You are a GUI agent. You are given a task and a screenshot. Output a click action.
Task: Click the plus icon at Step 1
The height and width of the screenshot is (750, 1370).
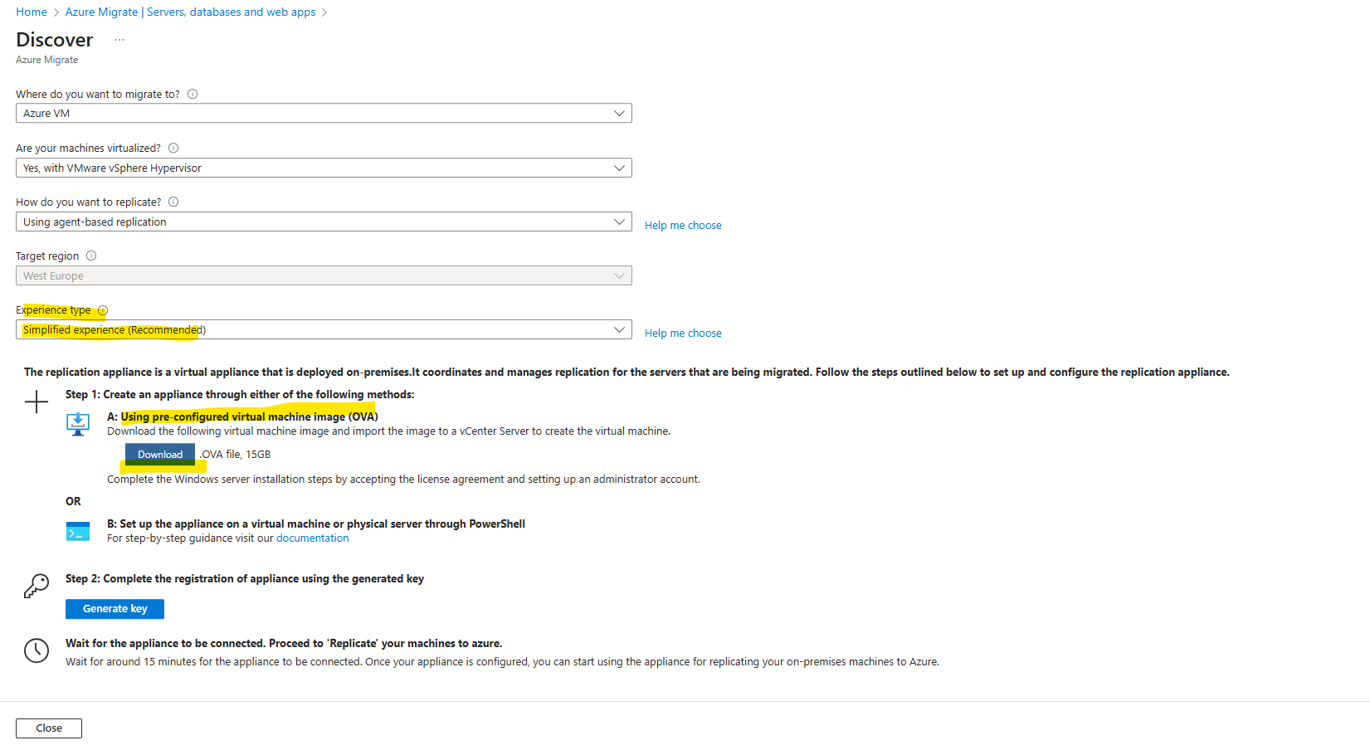(37, 402)
